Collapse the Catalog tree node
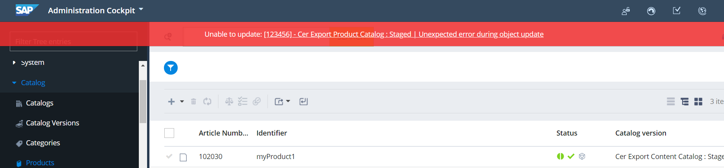Viewport: 724px width, 168px height. 14,83
